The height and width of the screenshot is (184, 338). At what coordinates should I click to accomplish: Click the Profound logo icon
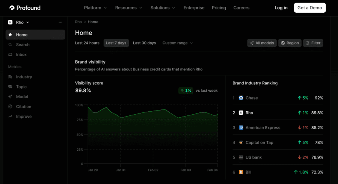point(12,8)
